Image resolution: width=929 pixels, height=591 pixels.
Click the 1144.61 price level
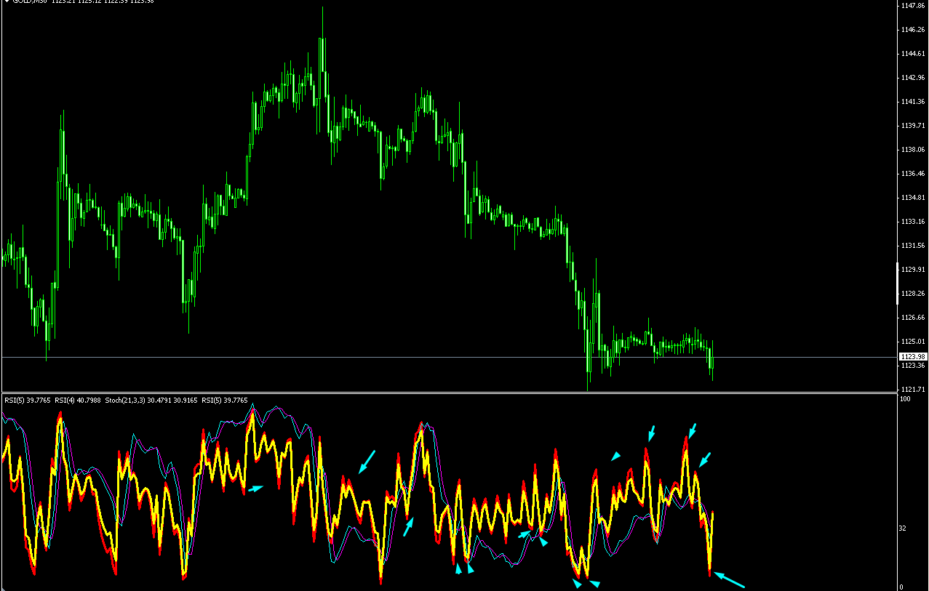click(913, 54)
